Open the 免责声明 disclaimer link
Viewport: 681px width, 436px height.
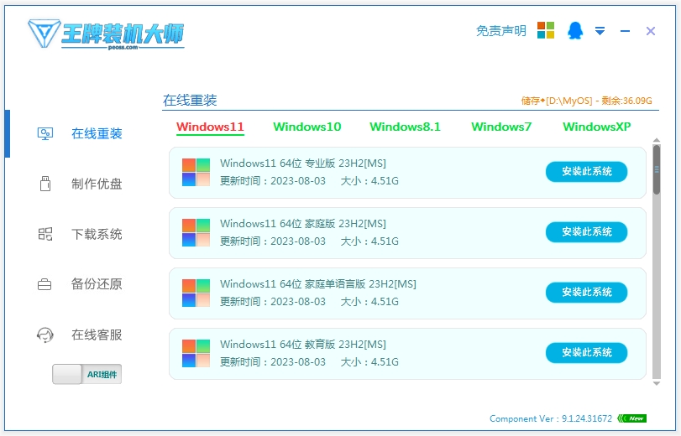coord(500,31)
